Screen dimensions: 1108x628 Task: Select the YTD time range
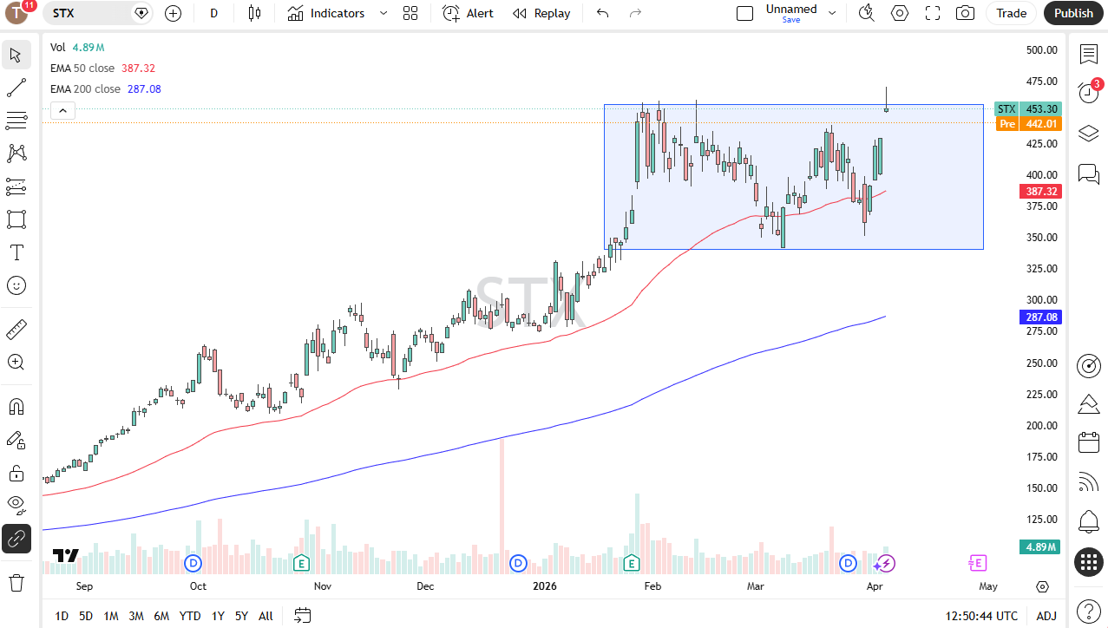coord(190,616)
